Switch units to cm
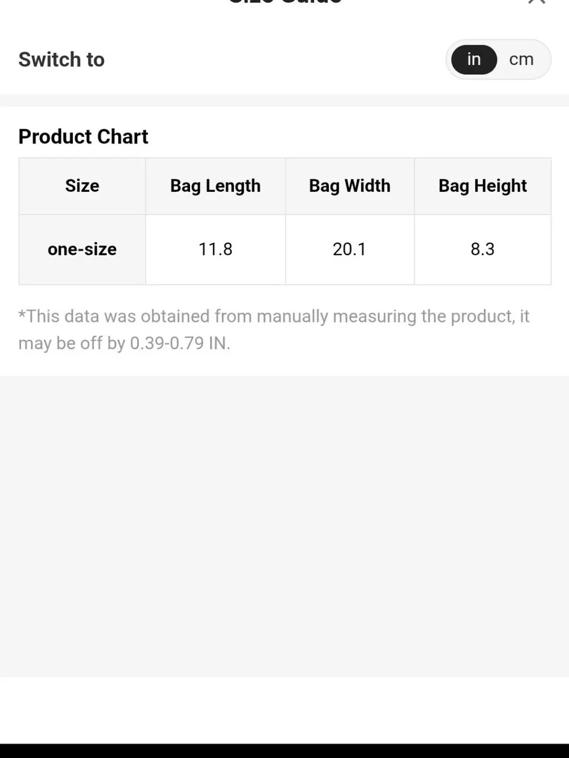This screenshot has width=569, height=758. tap(521, 59)
